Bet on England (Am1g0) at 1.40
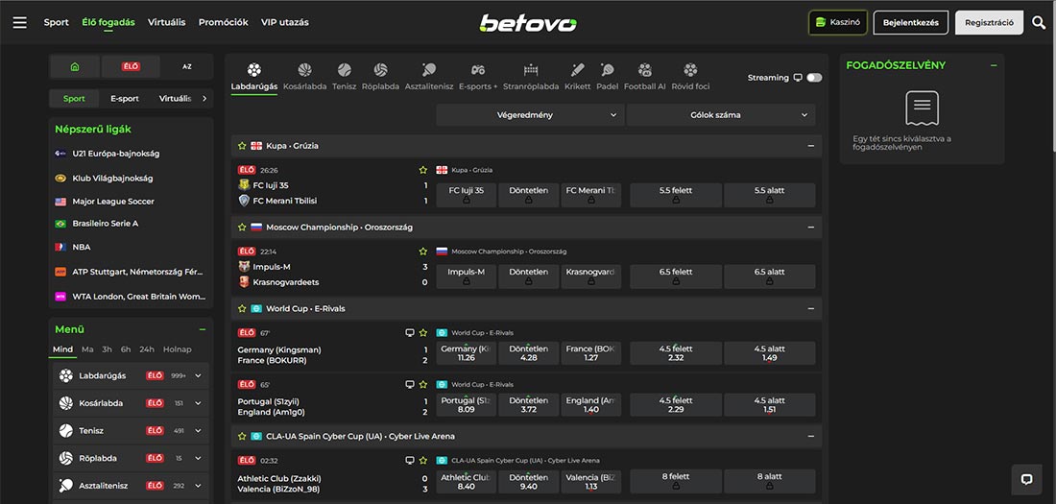 590,404
